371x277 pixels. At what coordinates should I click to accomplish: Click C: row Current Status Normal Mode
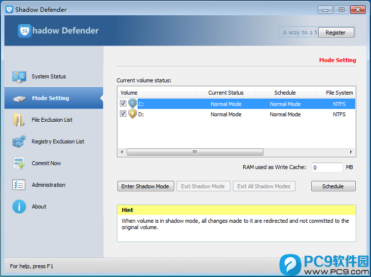(x=226, y=104)
